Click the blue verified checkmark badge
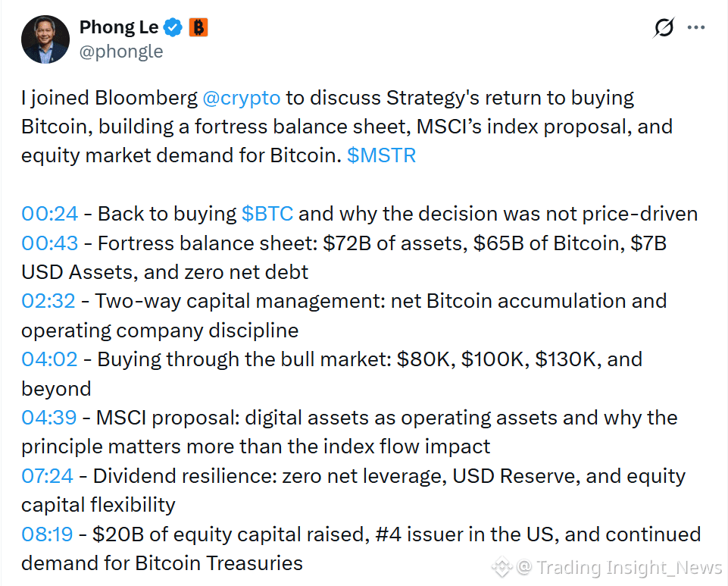The image size is (728, 586). (x=173, y=27)
